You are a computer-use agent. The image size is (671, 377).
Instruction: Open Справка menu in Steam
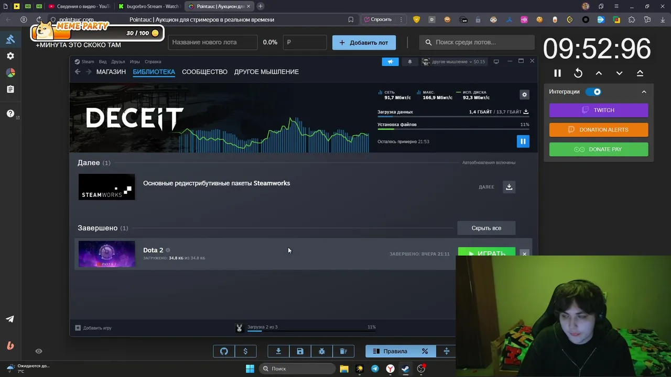pyautogui.click(x=153, y=62)
